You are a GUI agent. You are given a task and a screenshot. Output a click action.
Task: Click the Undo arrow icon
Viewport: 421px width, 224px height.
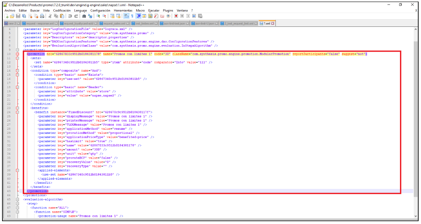[x=70, y=16]
